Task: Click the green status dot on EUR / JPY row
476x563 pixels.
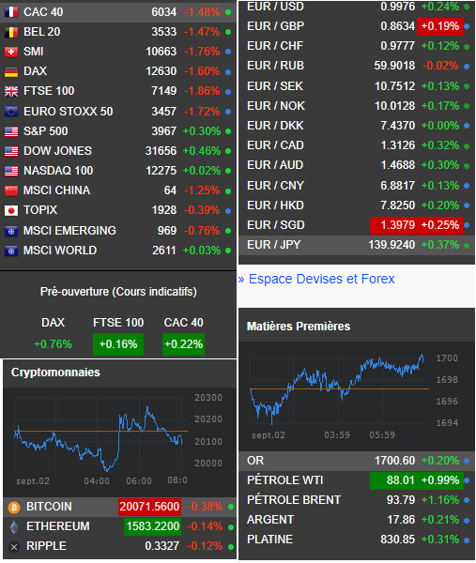Action: [x=467, y=246]
